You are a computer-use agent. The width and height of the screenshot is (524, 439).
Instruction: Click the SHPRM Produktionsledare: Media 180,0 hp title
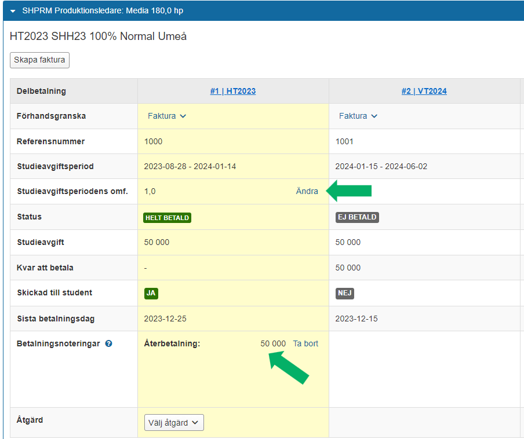103,10
